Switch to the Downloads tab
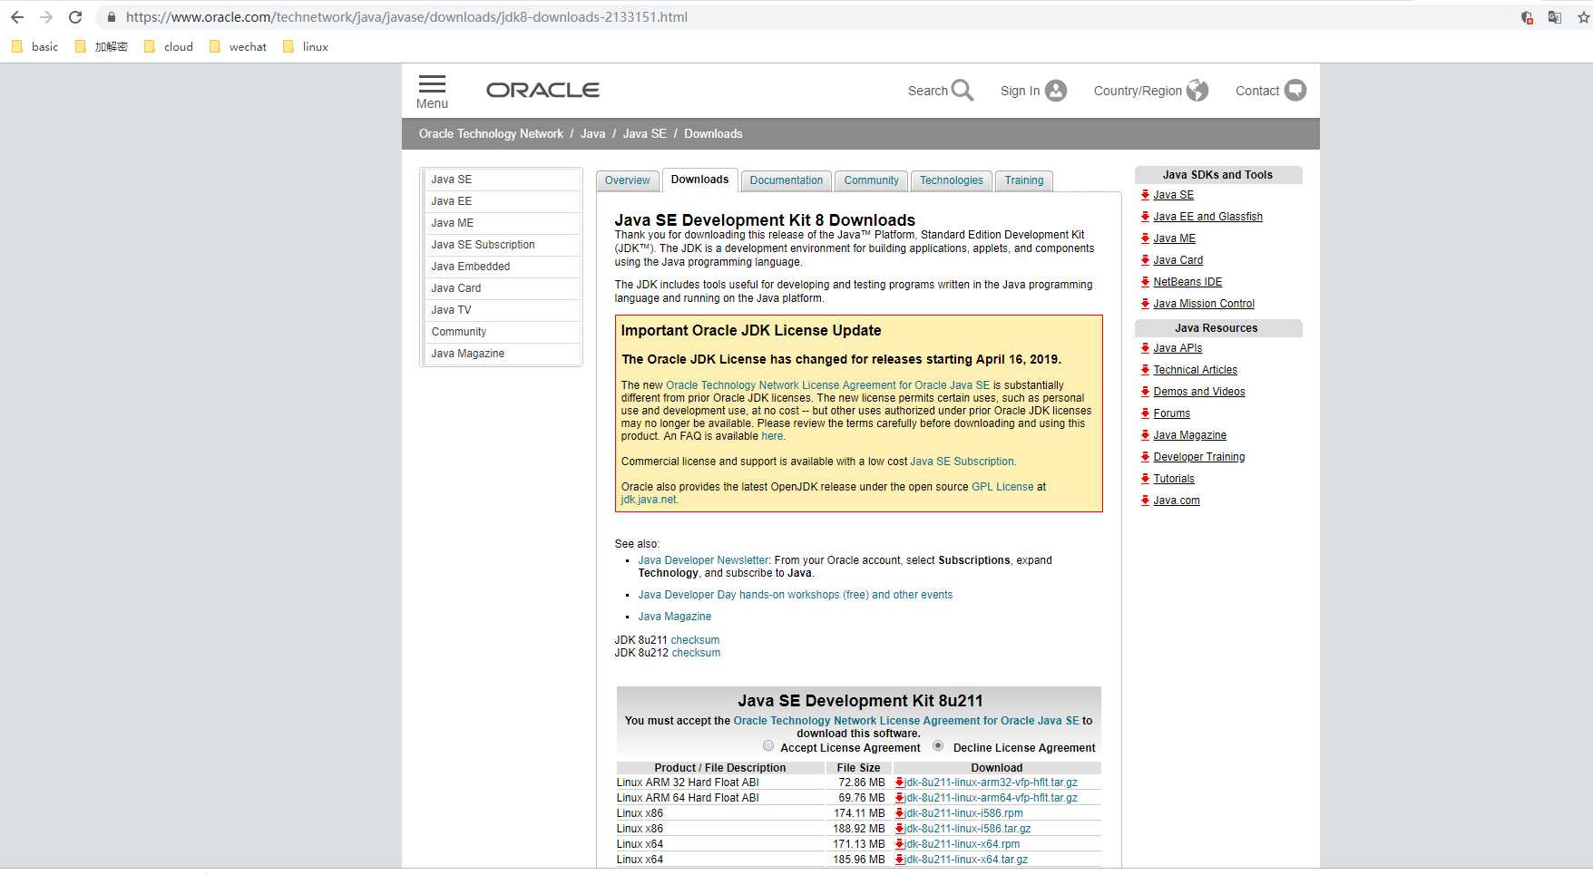This screenshot has width=1593, height=875. [x=699, y=180]
